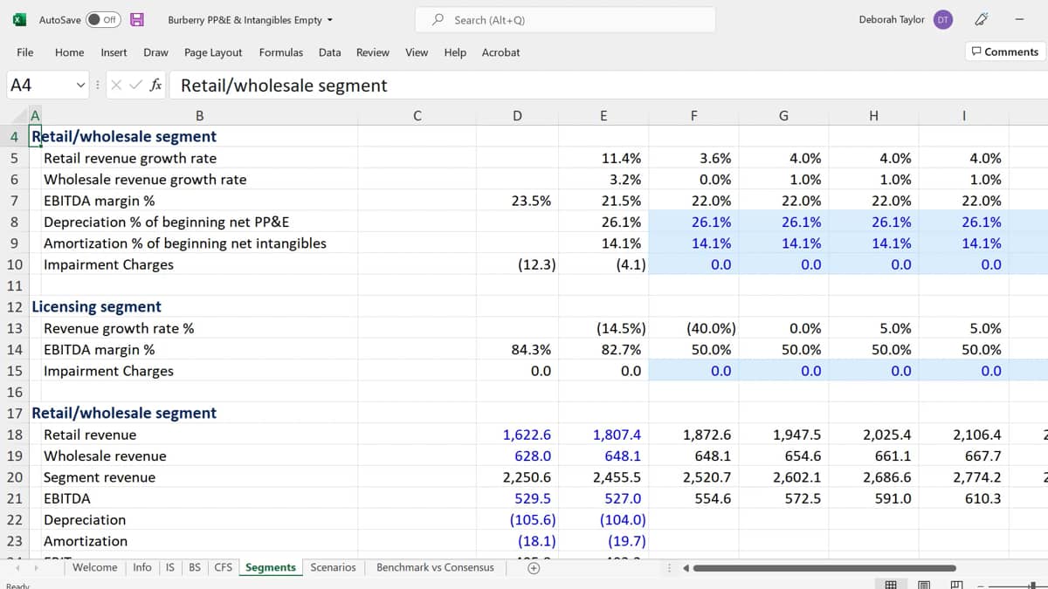Open the Help ribbon tab
Screen dimensions: 1048x589
coord(455,52)
